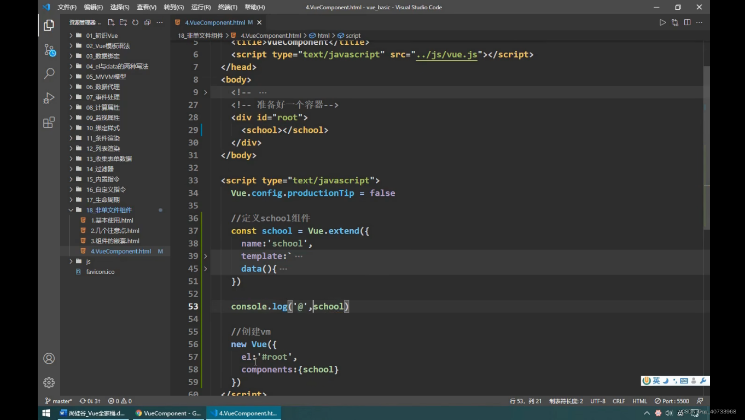The width and height of the screenshot is (745, 420).
Task: Unfold the template block at line 39
Action: point(206,256)
